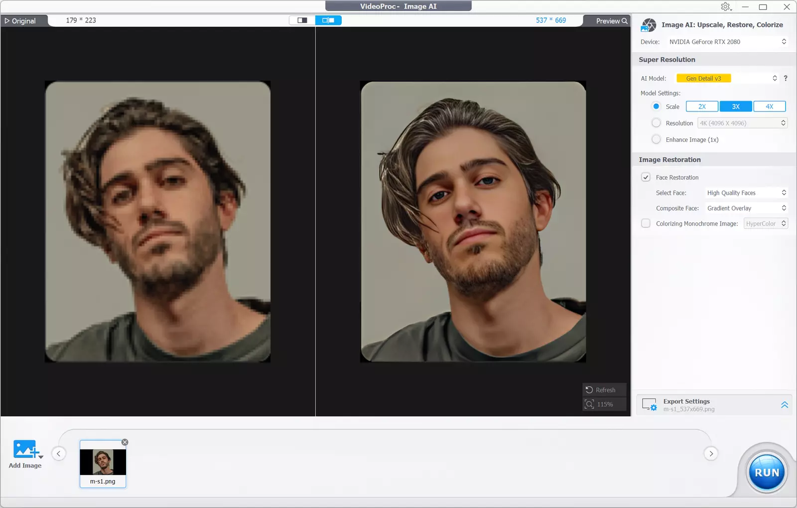Select the Resolution radio button
Image resolution: width=797 pixels, height=508 pixels.
click(657, 123)
